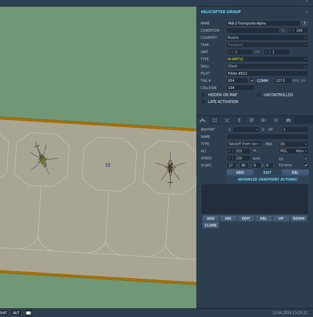Open the waypoint number dropdown
The width and height of the screenshot is (313, 317).
pos(246,130)
